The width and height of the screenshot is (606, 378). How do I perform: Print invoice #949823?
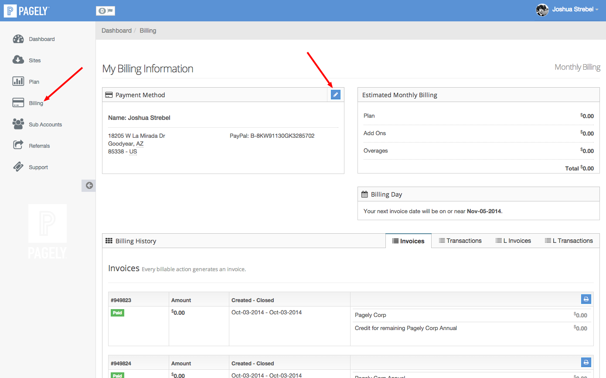coord(586,299)
